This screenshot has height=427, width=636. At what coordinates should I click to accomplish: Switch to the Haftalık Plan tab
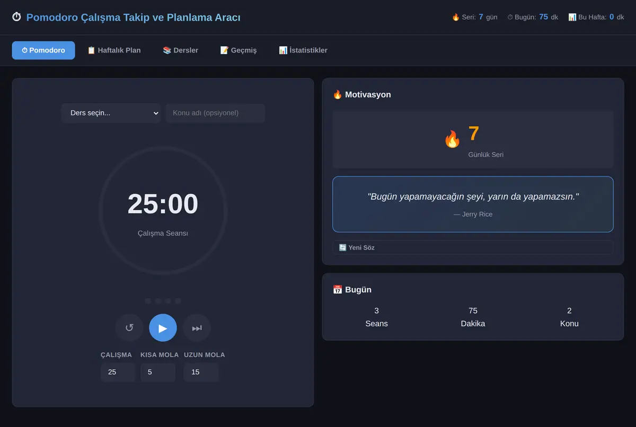point(114,50)
